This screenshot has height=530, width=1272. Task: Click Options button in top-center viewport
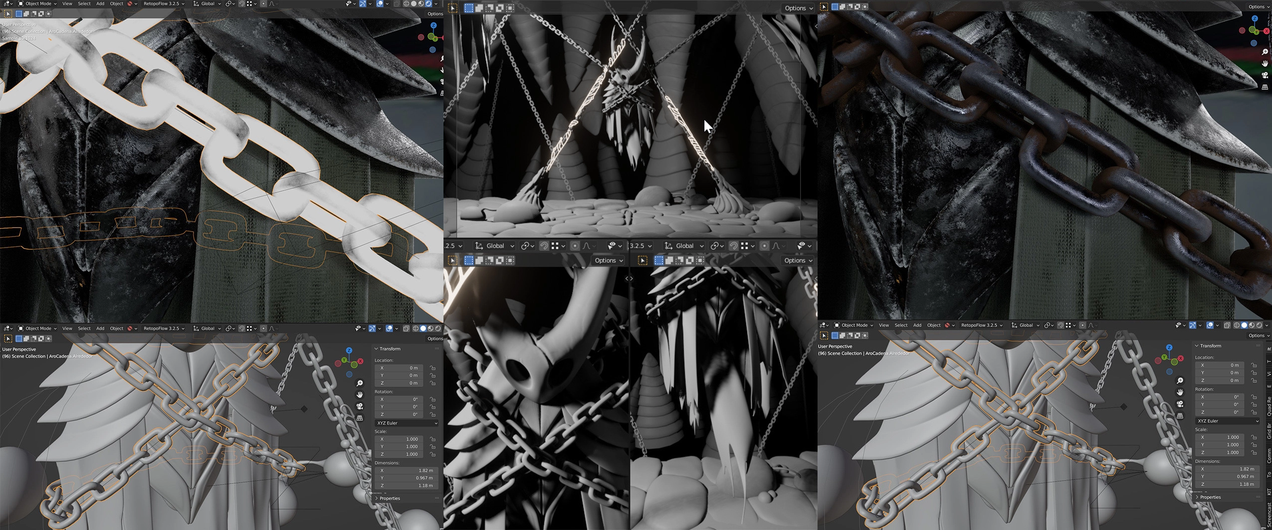798,8
